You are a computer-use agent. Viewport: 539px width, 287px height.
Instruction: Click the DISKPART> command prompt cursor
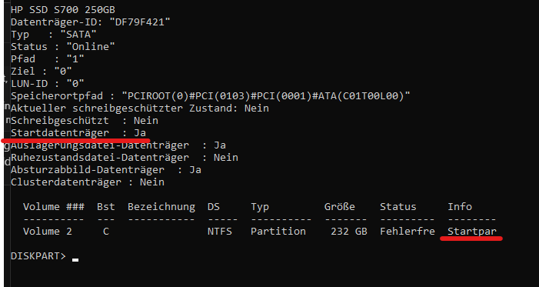pyautogui.click(x=75, y=260)
